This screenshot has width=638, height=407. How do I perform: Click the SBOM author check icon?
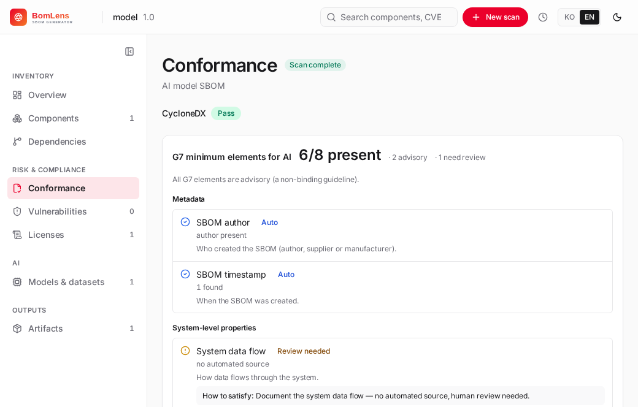[x=185, y=222]
